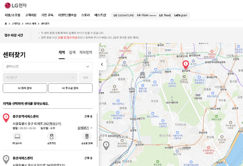Open the 제품/소모품 menu
243x166 pixels.
tap(13, 15)
